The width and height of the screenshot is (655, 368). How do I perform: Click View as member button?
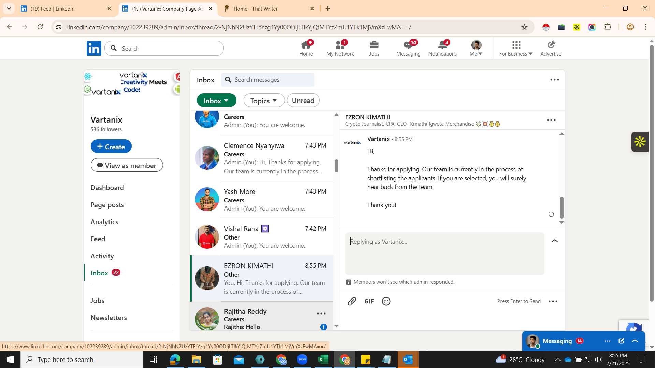pos(127,165)
